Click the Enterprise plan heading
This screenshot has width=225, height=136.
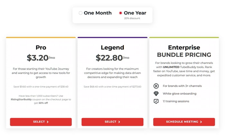pyautogui.click(x=184, y=47)
